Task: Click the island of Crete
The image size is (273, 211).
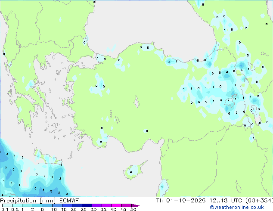Action: [47, 157]
